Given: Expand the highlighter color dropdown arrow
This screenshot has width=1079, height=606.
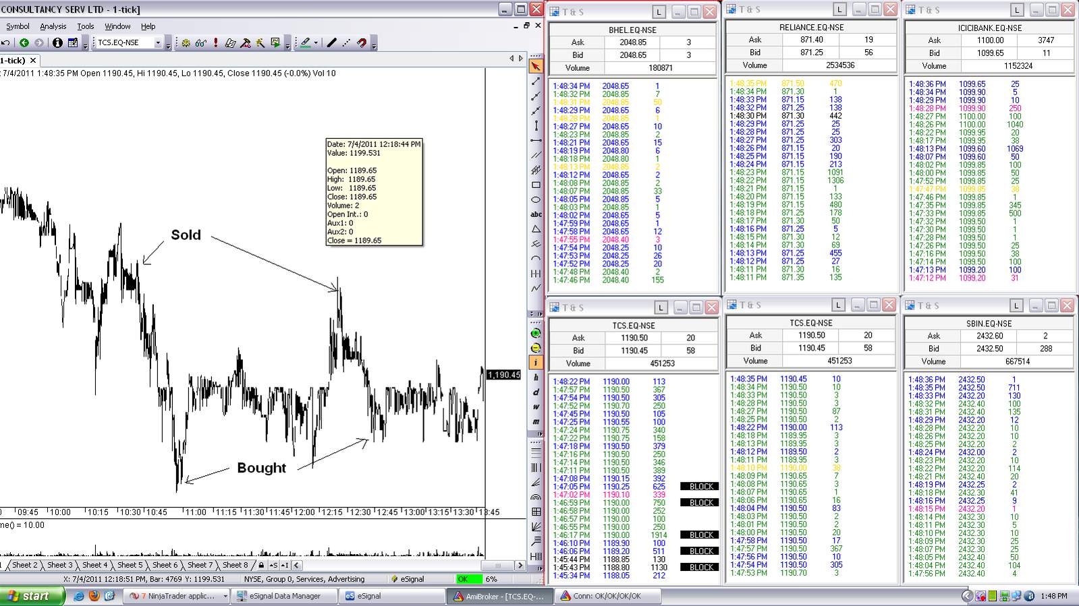Looking at the screenshot, I should click(x=317, y=42).
